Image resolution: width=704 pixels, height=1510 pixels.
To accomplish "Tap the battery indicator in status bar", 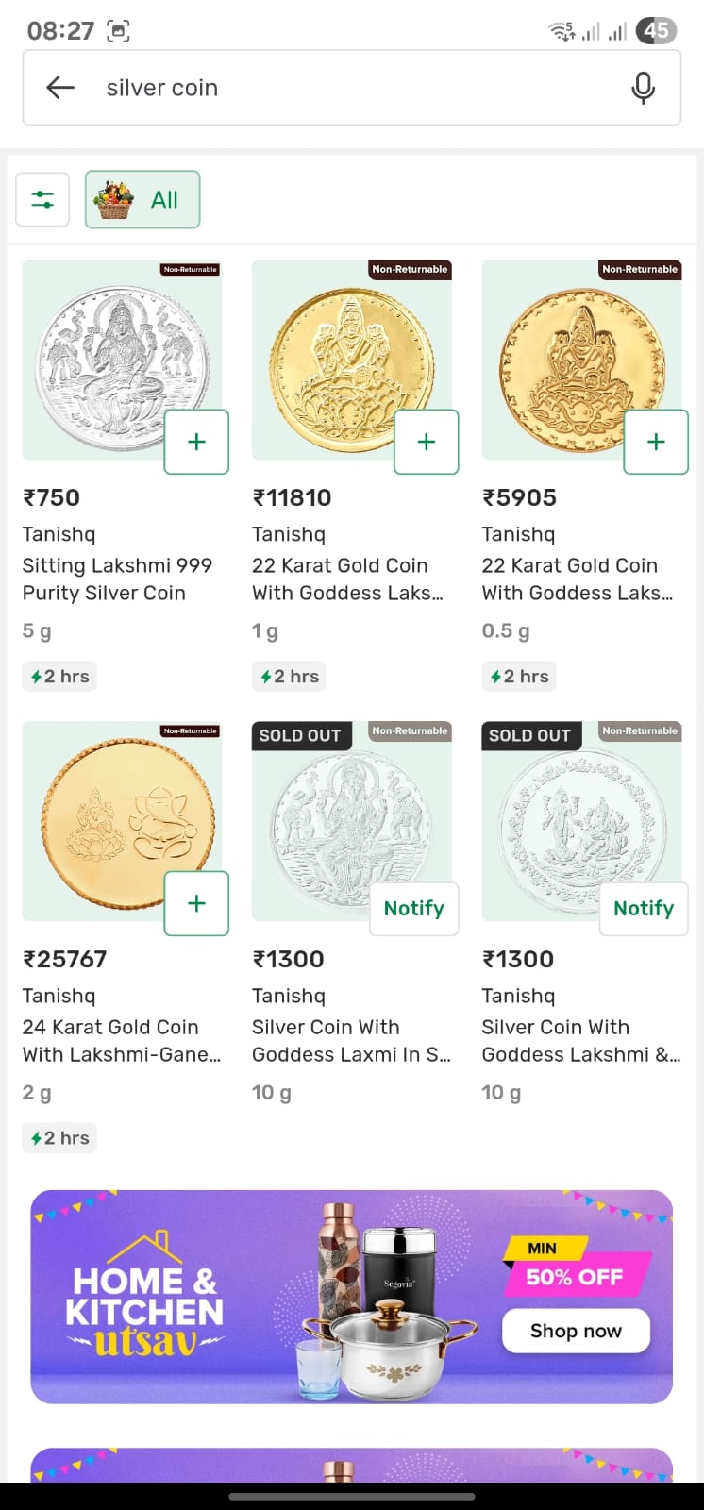I will click(656, 31).
